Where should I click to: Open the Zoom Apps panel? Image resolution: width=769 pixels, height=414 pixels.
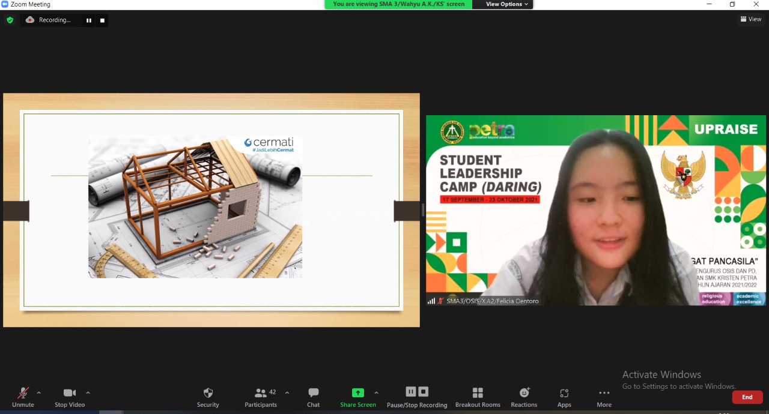coord(564,397)
